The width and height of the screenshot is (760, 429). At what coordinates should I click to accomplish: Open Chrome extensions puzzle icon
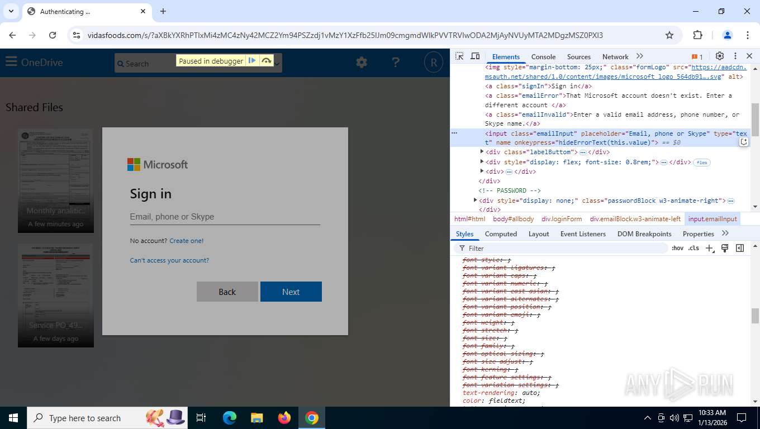point(697,35)
